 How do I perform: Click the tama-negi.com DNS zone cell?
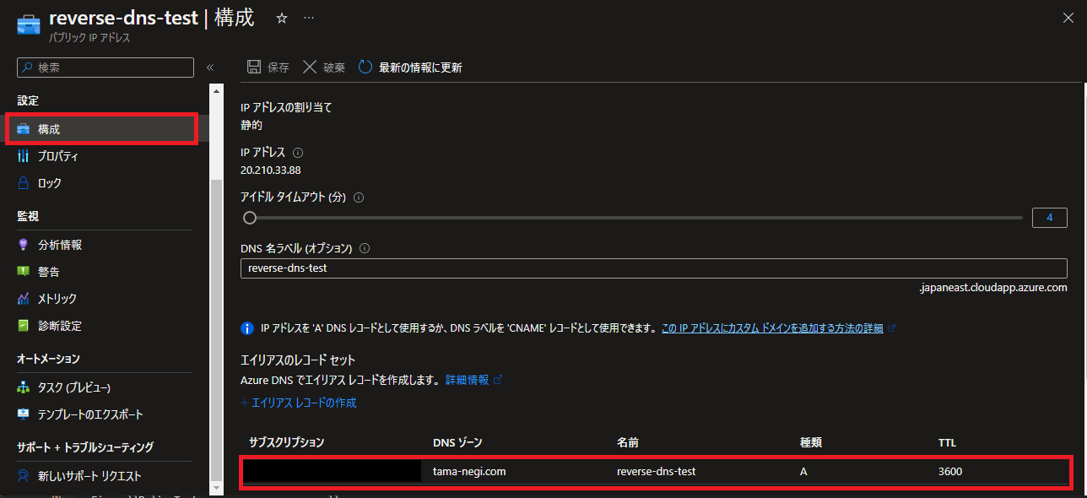(469, 472)
